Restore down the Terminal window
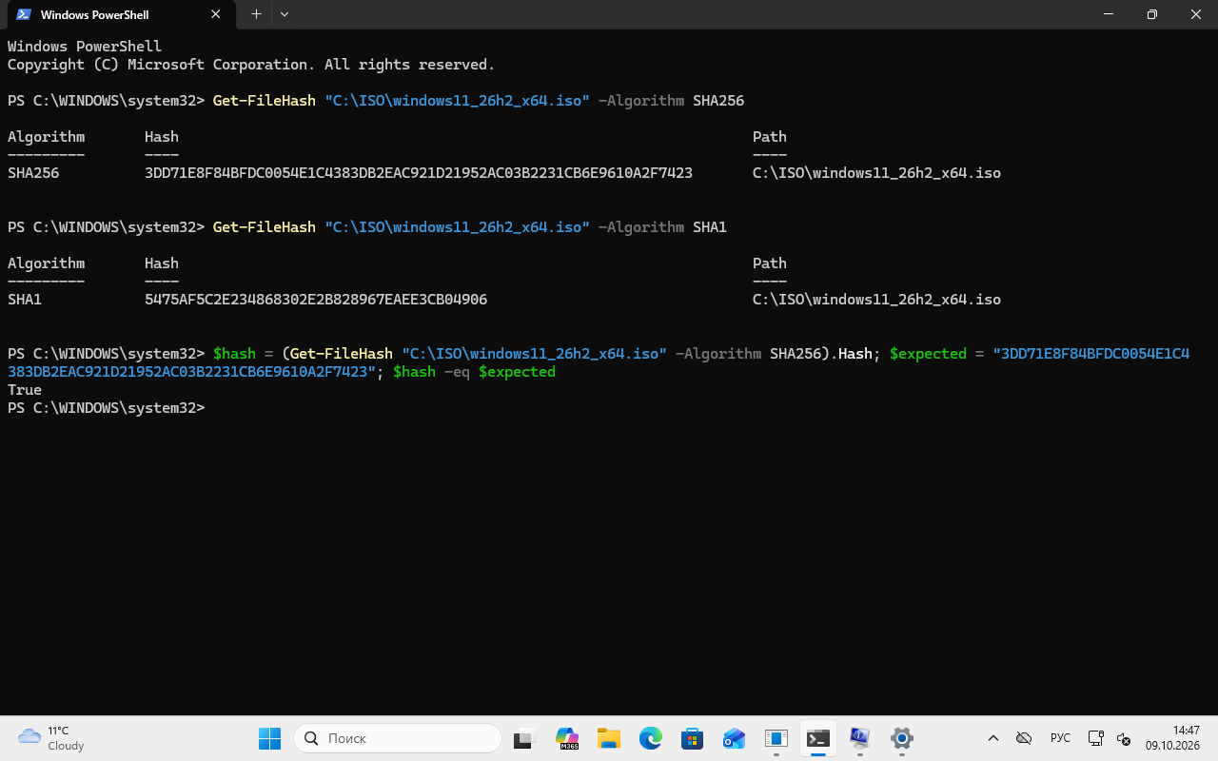Screen dimensions: 1218x761 (x=1152, y=14)
